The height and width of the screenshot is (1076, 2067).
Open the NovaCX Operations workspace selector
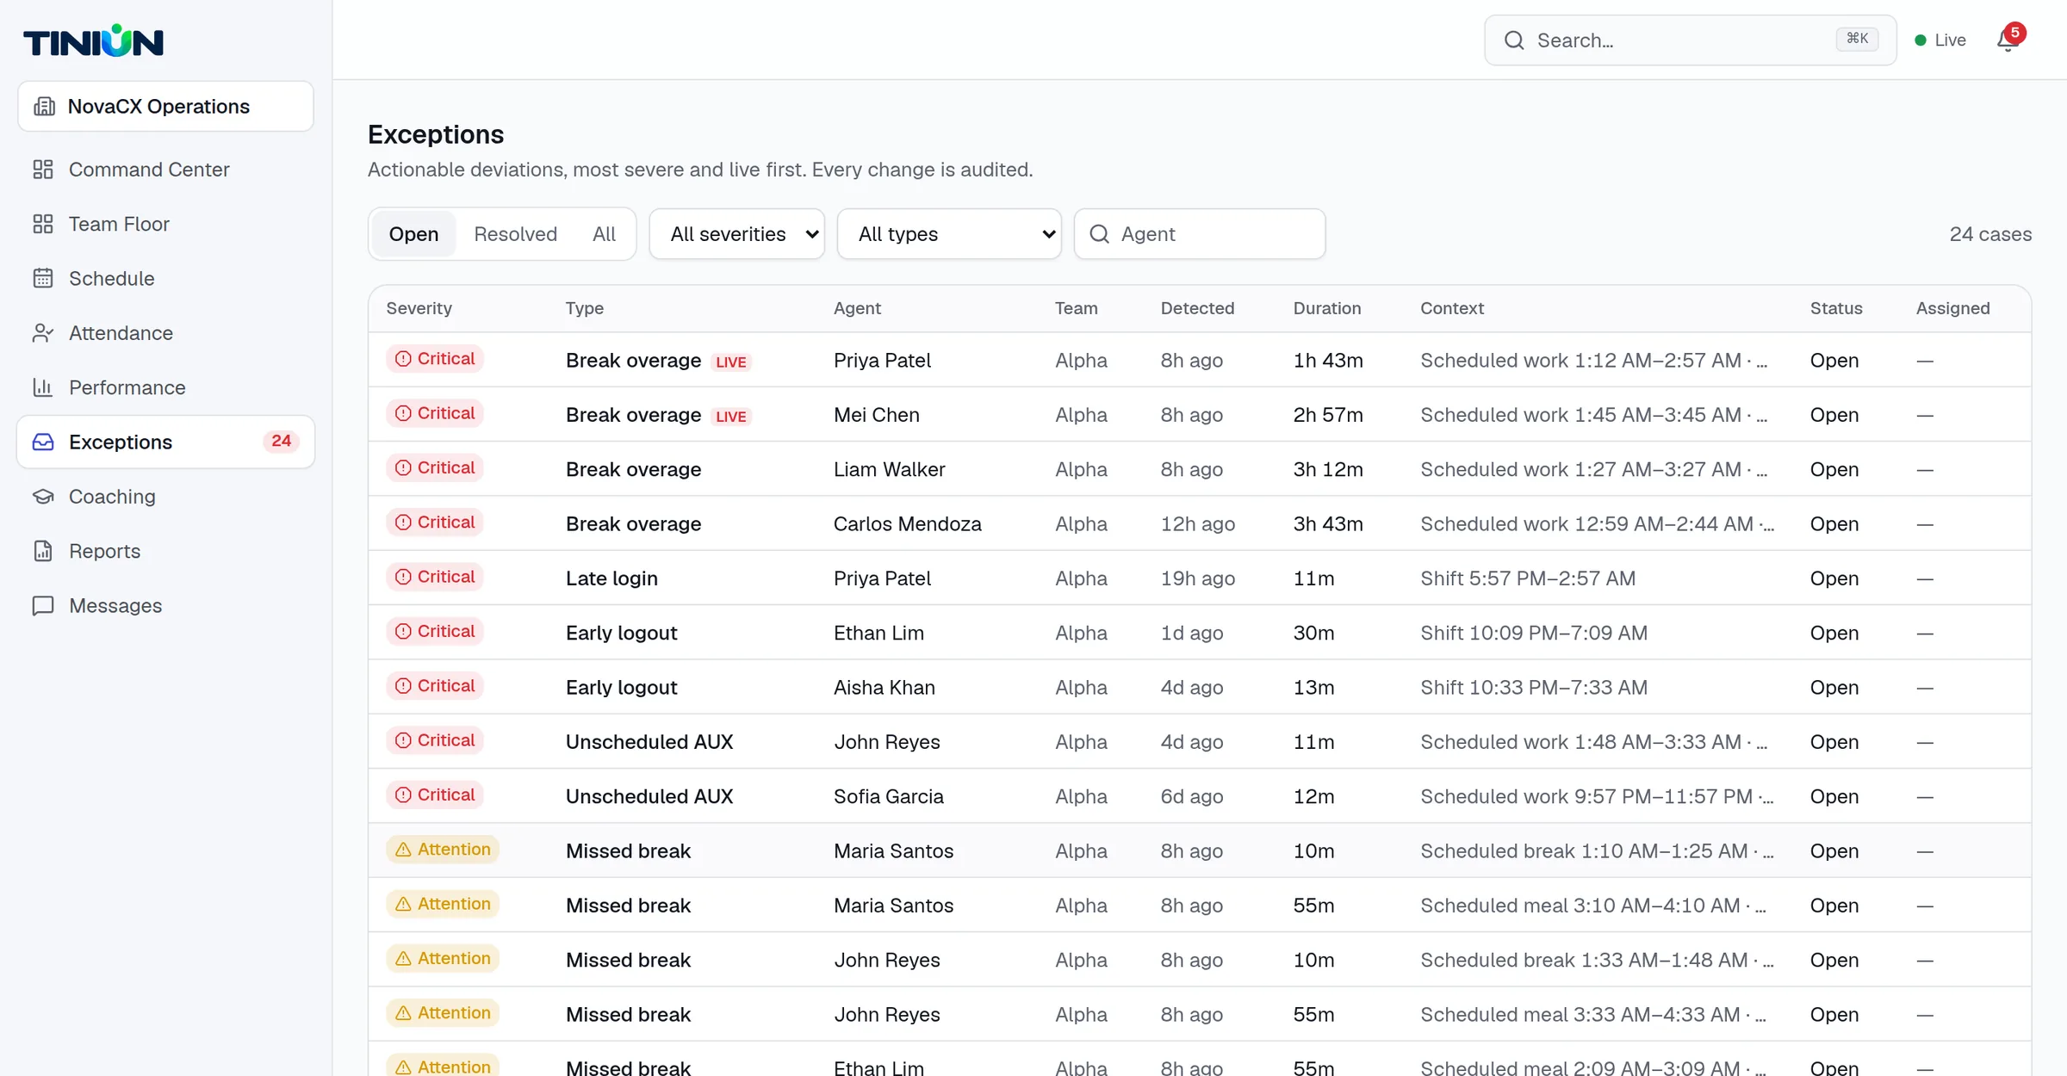pos(165,106)
